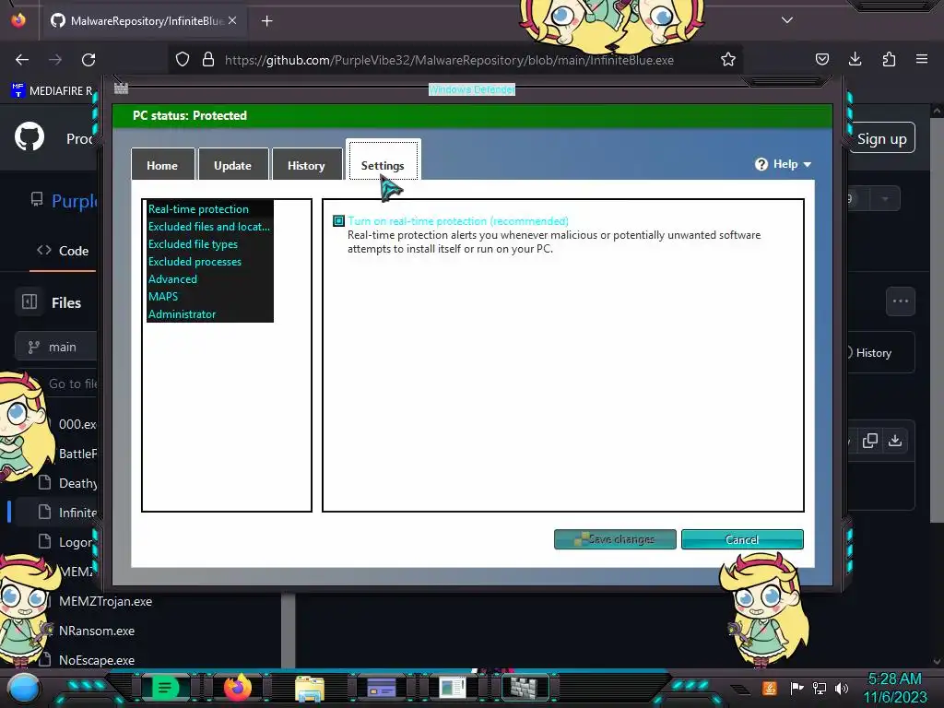The height and width of the screenshot is (708, 944).
Task: Reload the current page
Action: click(88, 60)
